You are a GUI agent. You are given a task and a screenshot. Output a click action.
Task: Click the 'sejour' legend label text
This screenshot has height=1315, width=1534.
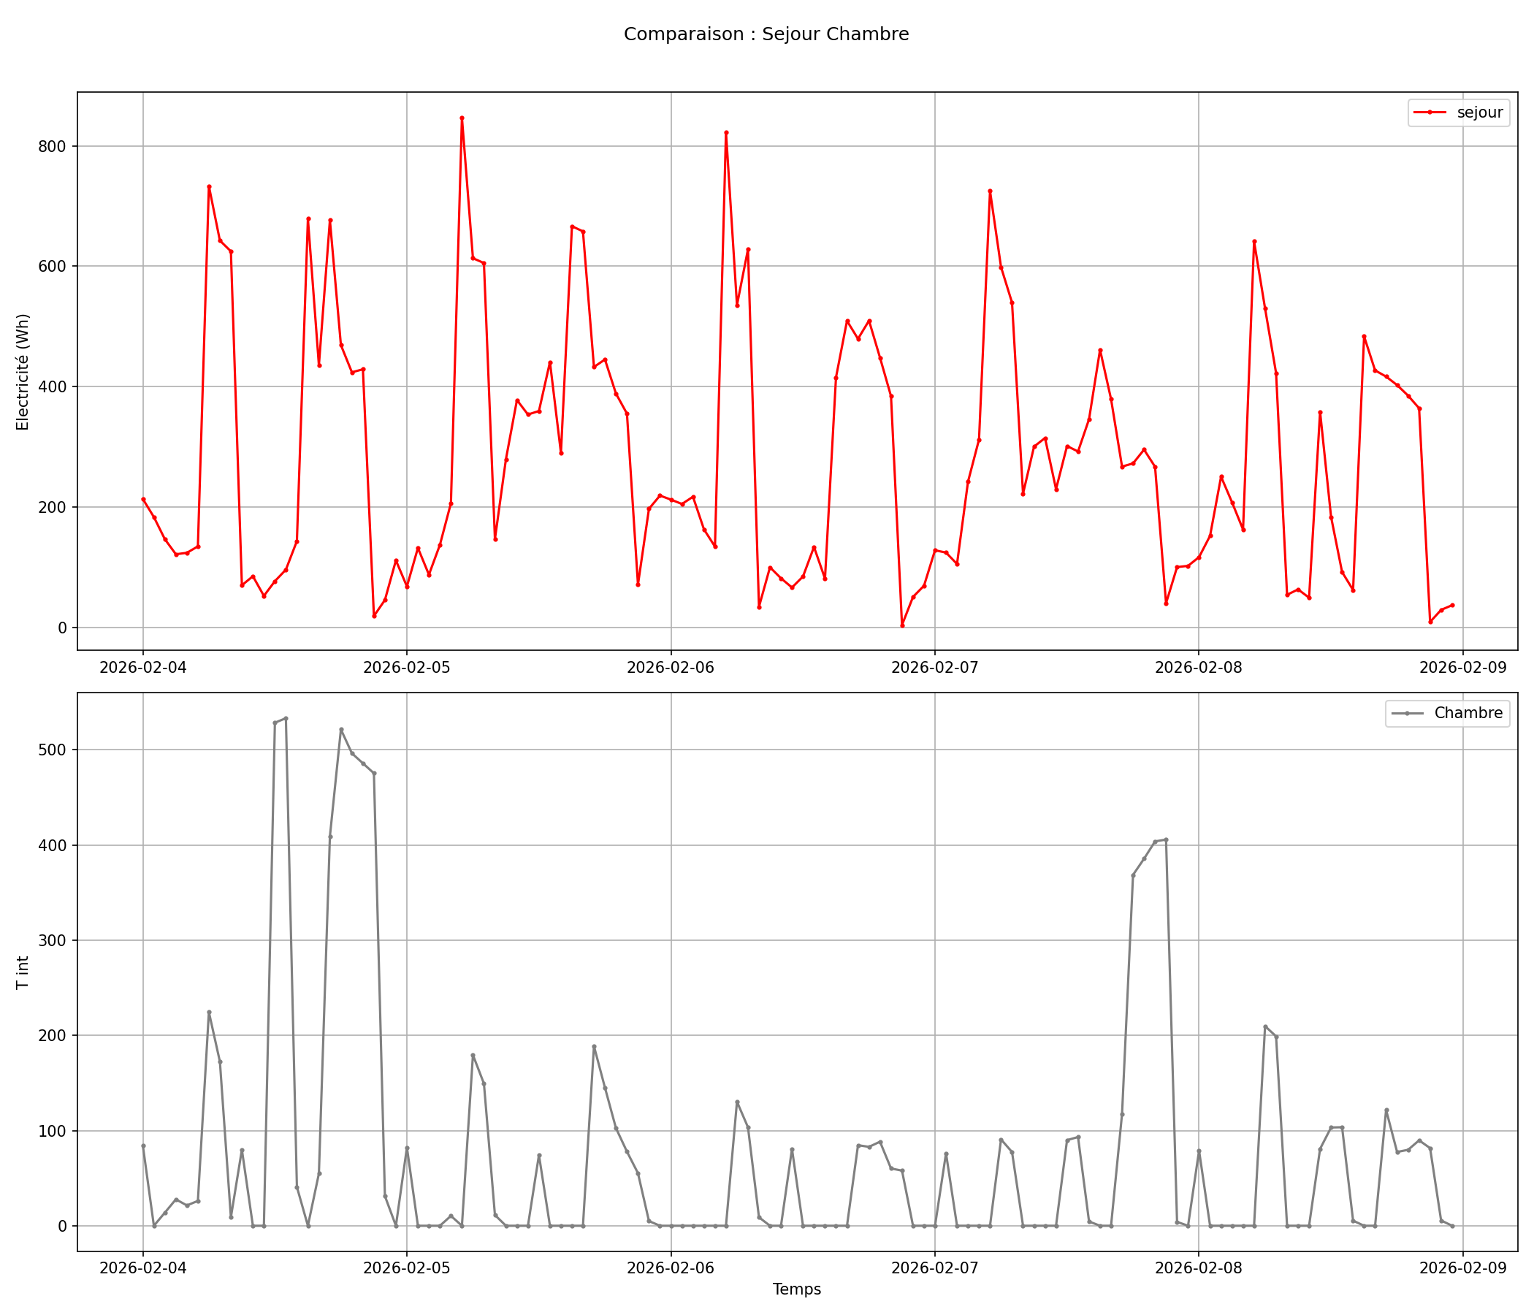[x=1479, y=113]
